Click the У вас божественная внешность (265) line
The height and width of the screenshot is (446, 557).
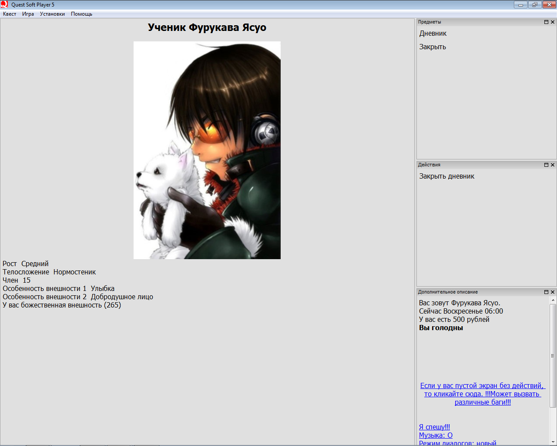coord(62,305)
